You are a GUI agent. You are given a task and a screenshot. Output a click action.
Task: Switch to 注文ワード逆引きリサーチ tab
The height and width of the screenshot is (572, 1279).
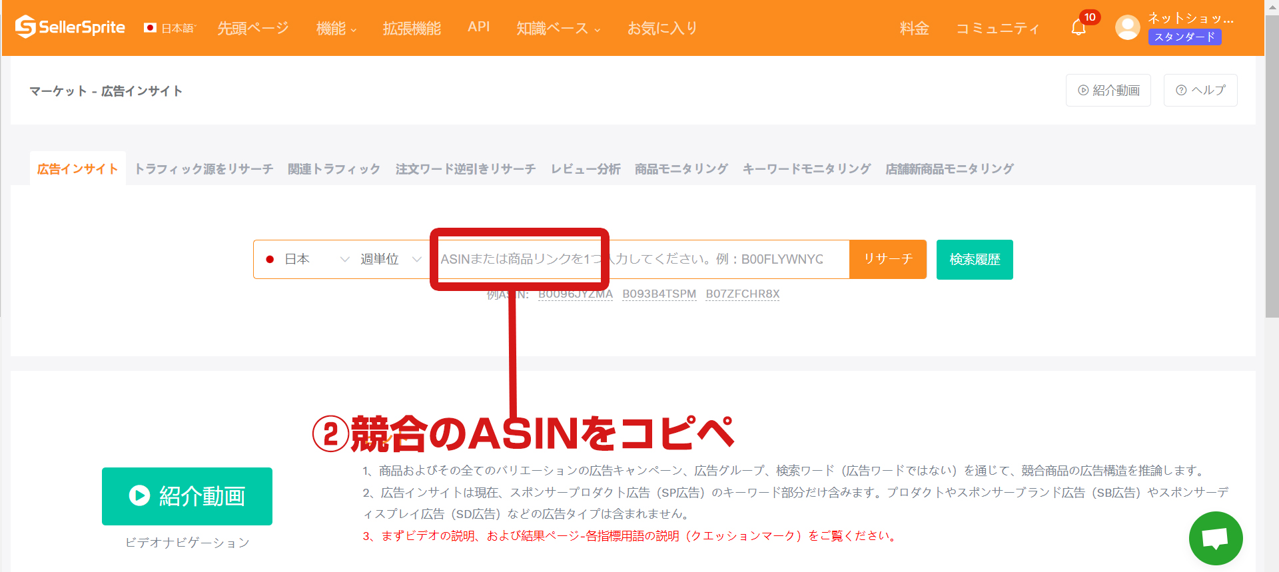466,169
